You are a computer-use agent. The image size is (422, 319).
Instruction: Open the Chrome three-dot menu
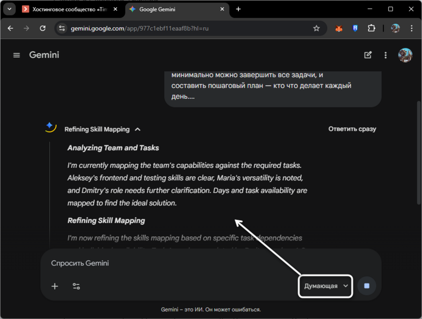pyautogui.click(x=411, y=28)
